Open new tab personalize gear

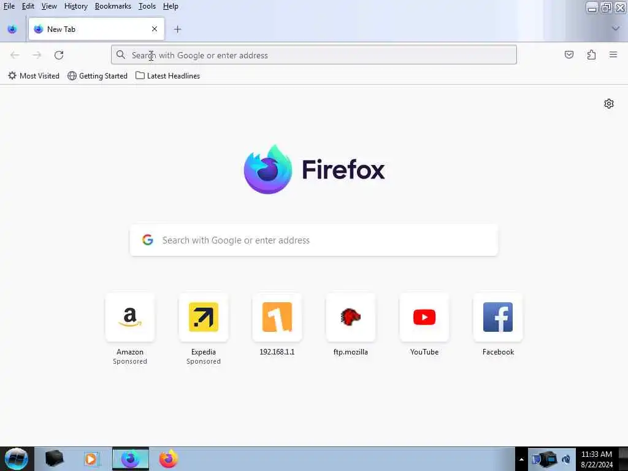609,104
